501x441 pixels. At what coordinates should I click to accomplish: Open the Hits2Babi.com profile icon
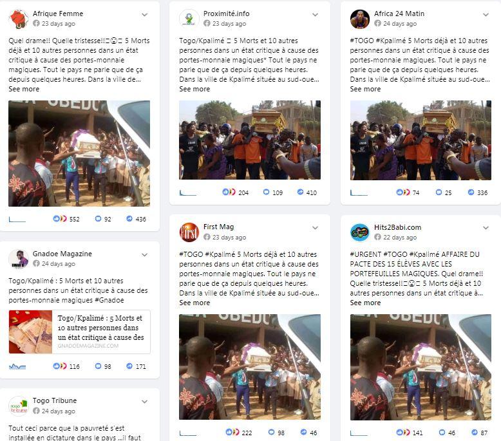360,232
